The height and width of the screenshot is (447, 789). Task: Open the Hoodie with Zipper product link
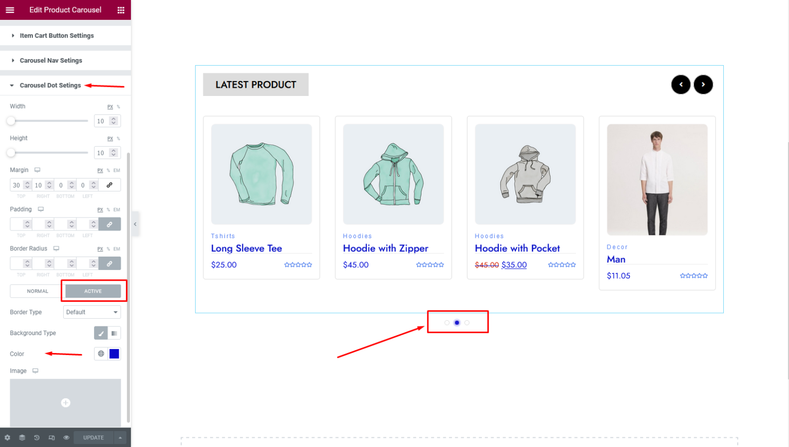click(386, 248)
